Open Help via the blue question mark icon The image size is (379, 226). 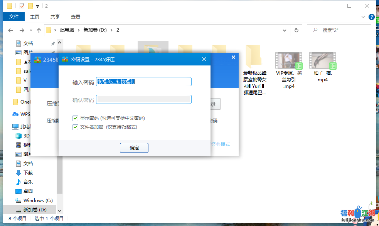click(371, 17)
